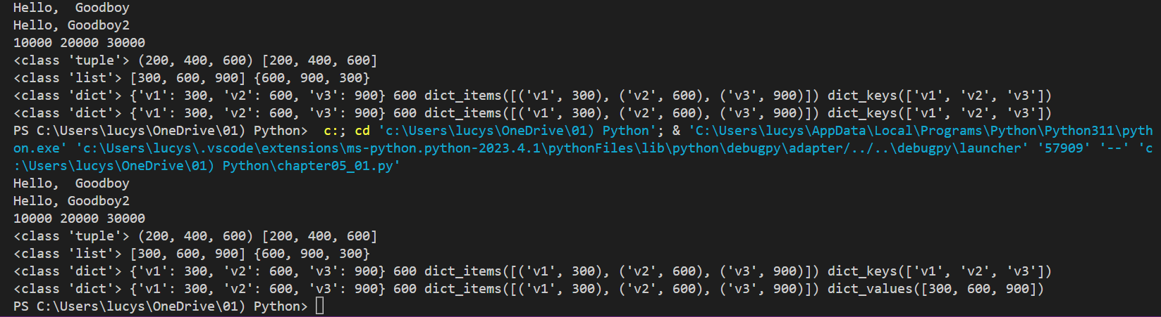1161x317 pixels.
Task: Click the dict_values([300, 600, 900]) output
Action: (935, 288)
